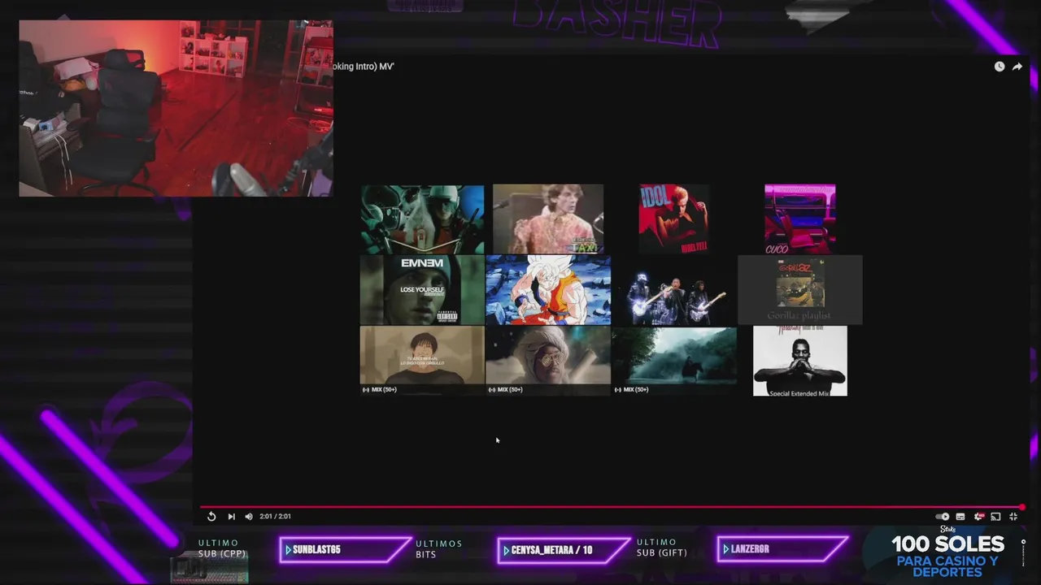The width and height of the screenshot is (1041, 585).
Task: Mute the player volume speaker icon
Action: pyautogui.click(x=249, y=516)
